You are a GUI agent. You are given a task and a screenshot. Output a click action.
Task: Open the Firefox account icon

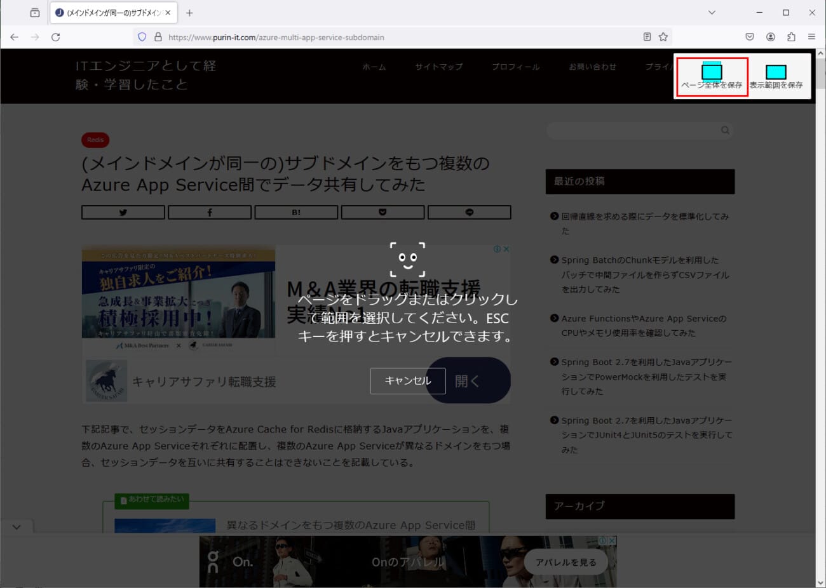click(770, 37)
